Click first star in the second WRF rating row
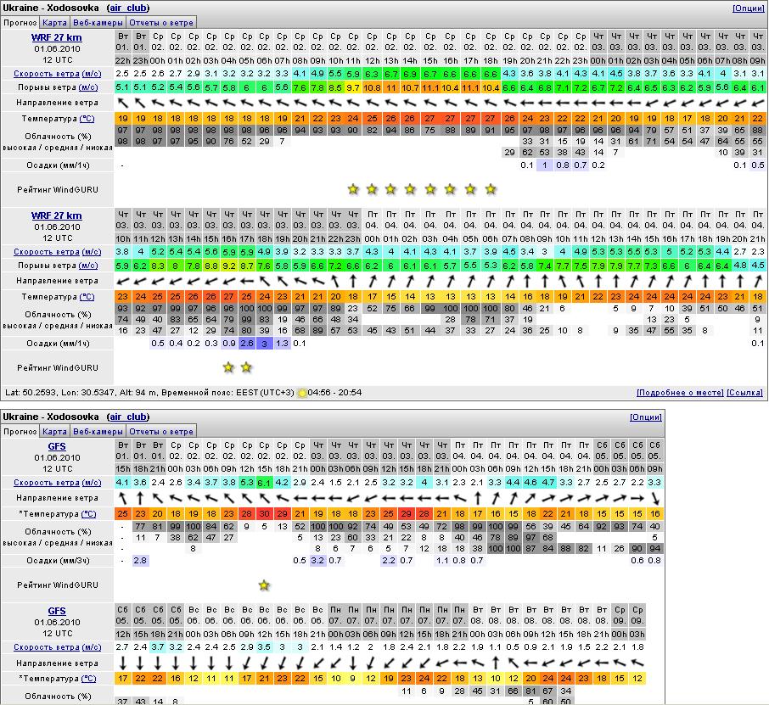The image size is (769, 705). 227,367
